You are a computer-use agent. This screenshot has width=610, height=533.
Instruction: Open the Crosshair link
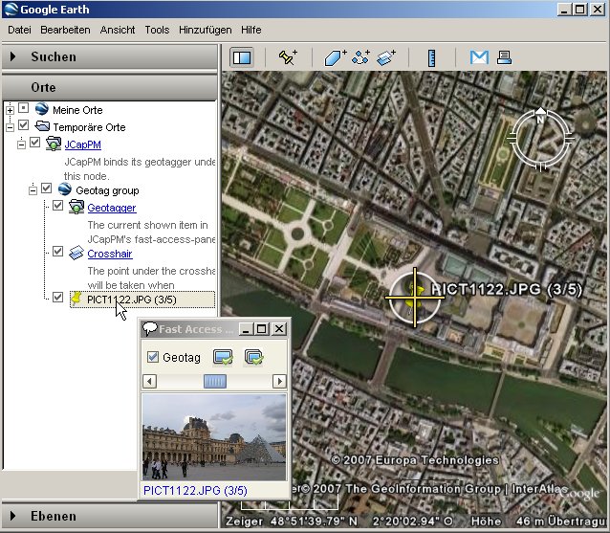(110, 254)
